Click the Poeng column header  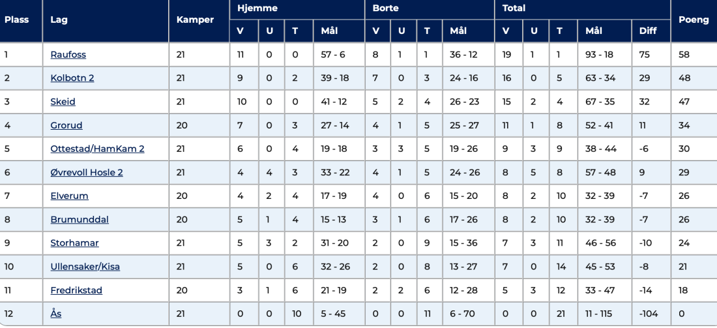point(694,20)
